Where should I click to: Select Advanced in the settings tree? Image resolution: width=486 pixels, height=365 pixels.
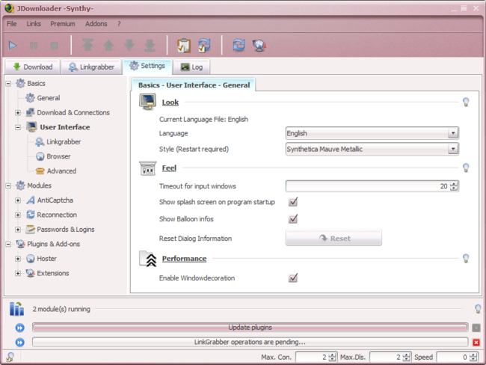pyautogui.click(x=61, y=171)
